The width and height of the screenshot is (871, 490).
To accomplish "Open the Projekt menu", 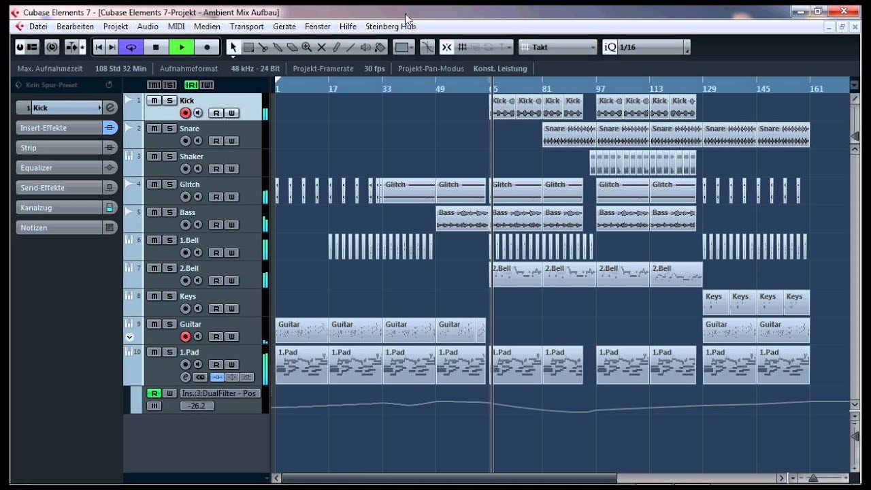I will click(116, 27).
